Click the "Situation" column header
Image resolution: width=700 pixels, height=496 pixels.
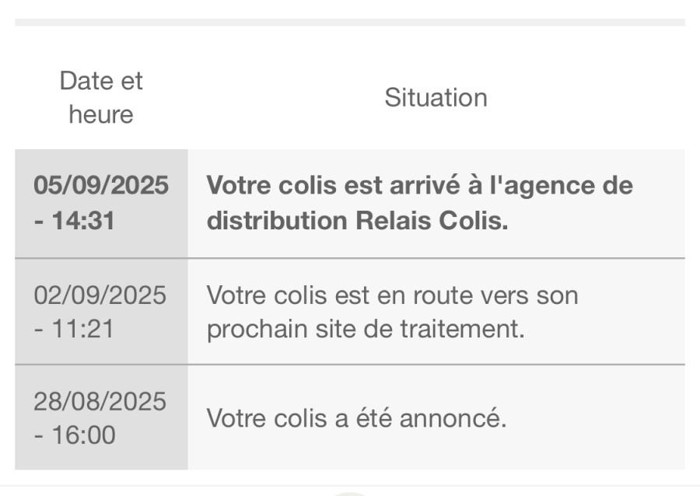[436, 98]
